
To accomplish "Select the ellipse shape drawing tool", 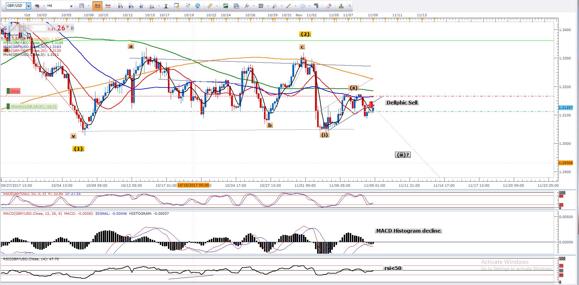I will tap(303, 6).
